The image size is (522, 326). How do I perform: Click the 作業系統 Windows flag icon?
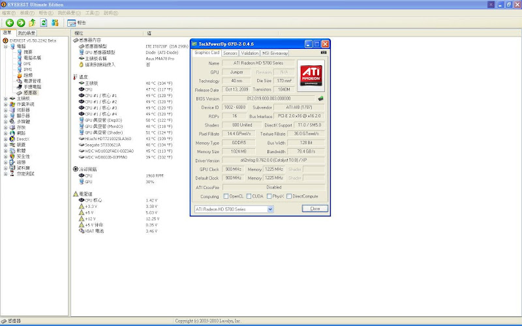click(x=12, y=104)
